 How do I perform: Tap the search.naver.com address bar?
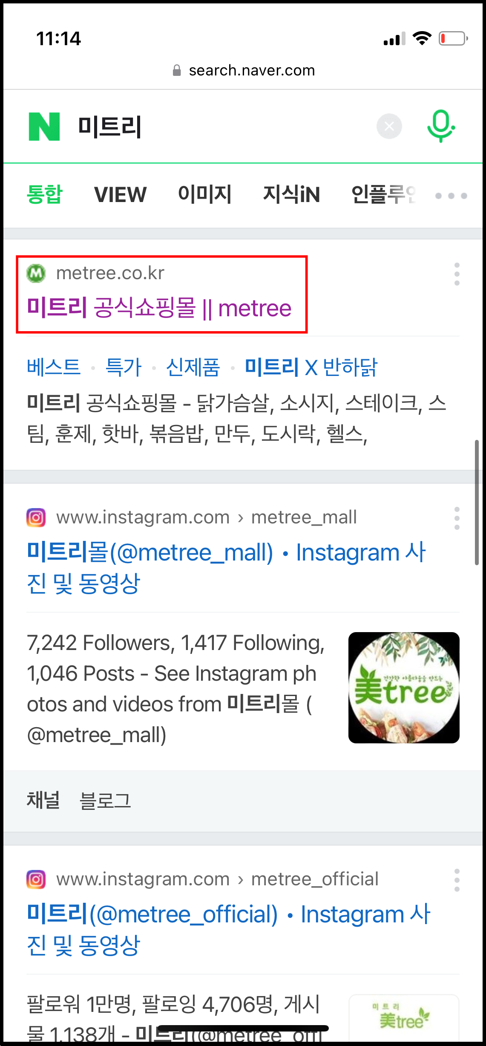[x=243, y=70]
